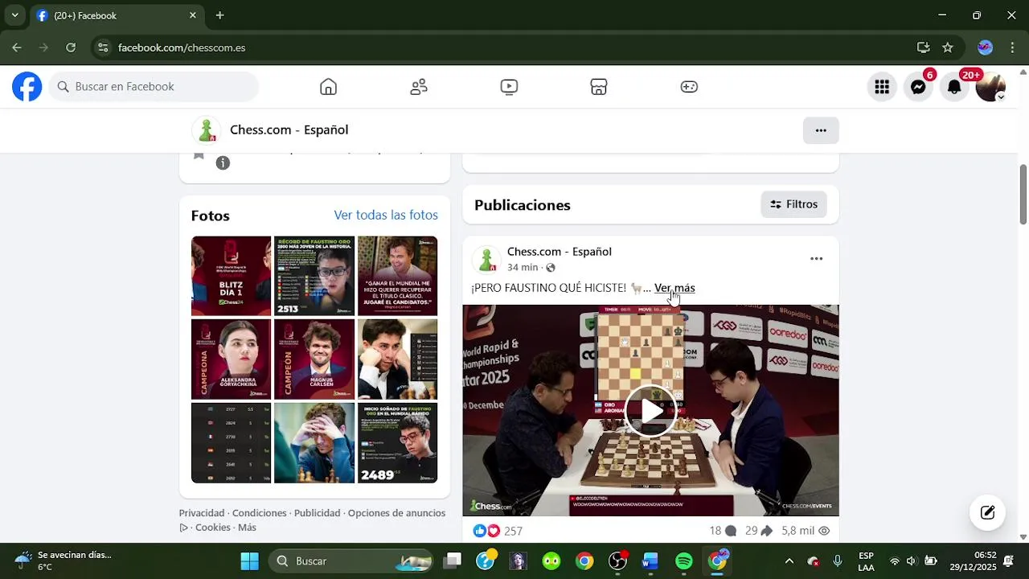
Task: Open Word from taskbar
Action: (650, 561)
